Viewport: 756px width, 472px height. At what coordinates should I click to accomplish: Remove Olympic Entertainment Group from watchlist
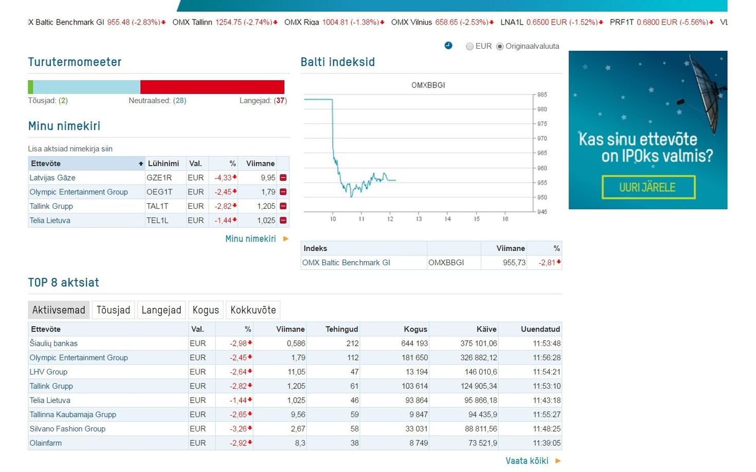(x=283, y=192)
